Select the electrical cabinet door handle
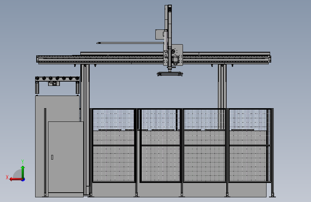This screenshot has height=202, width=311. pos(52,157)
